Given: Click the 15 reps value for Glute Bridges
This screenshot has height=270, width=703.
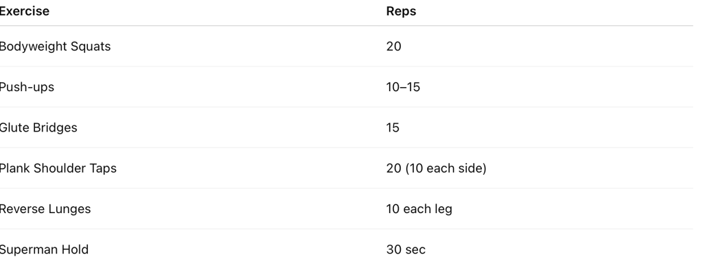Looking at the screenshot, I should tap(393, 127).
